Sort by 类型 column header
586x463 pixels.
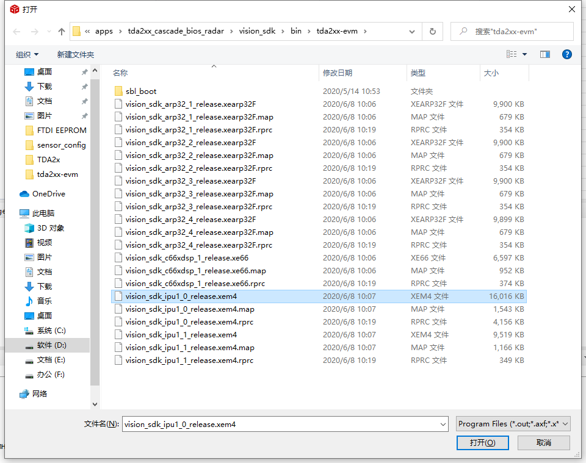[418, 73]
